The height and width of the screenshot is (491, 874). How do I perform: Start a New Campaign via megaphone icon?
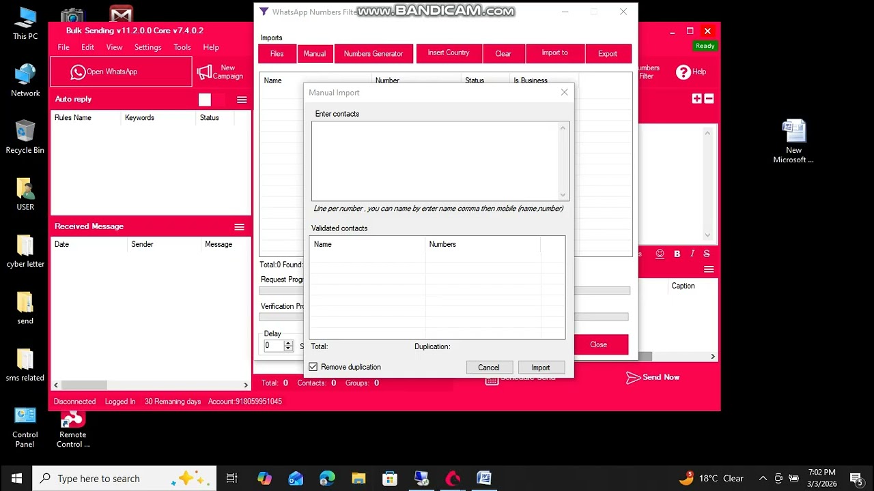(220, 72)
